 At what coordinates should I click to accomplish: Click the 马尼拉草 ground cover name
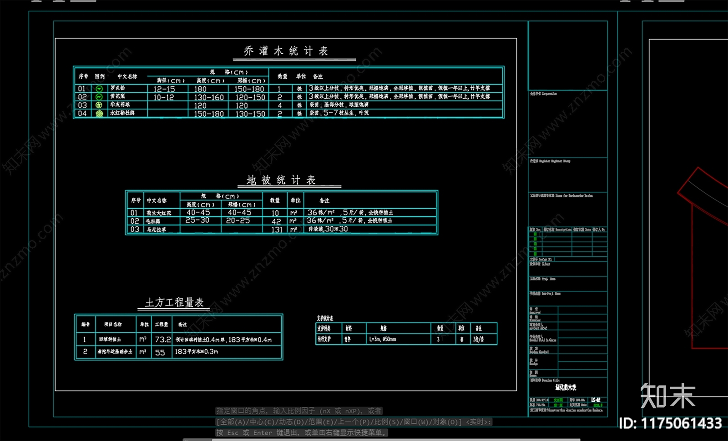pyautogui.click(x=156, y=230)
